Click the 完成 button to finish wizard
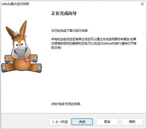The height and width of the screenshot is (129, 147). (x=82, y=121)
